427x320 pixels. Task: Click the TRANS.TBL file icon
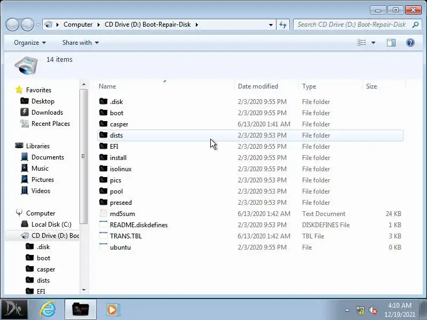(103, 236)
